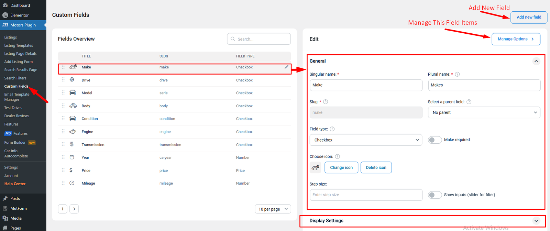Grab the drag handle on Transmission row
Screen dimensions: 550x231
point(63,144)
